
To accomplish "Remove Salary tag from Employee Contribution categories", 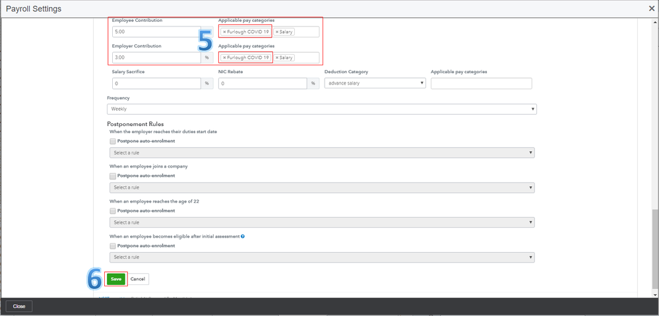I will click(277, 32).
